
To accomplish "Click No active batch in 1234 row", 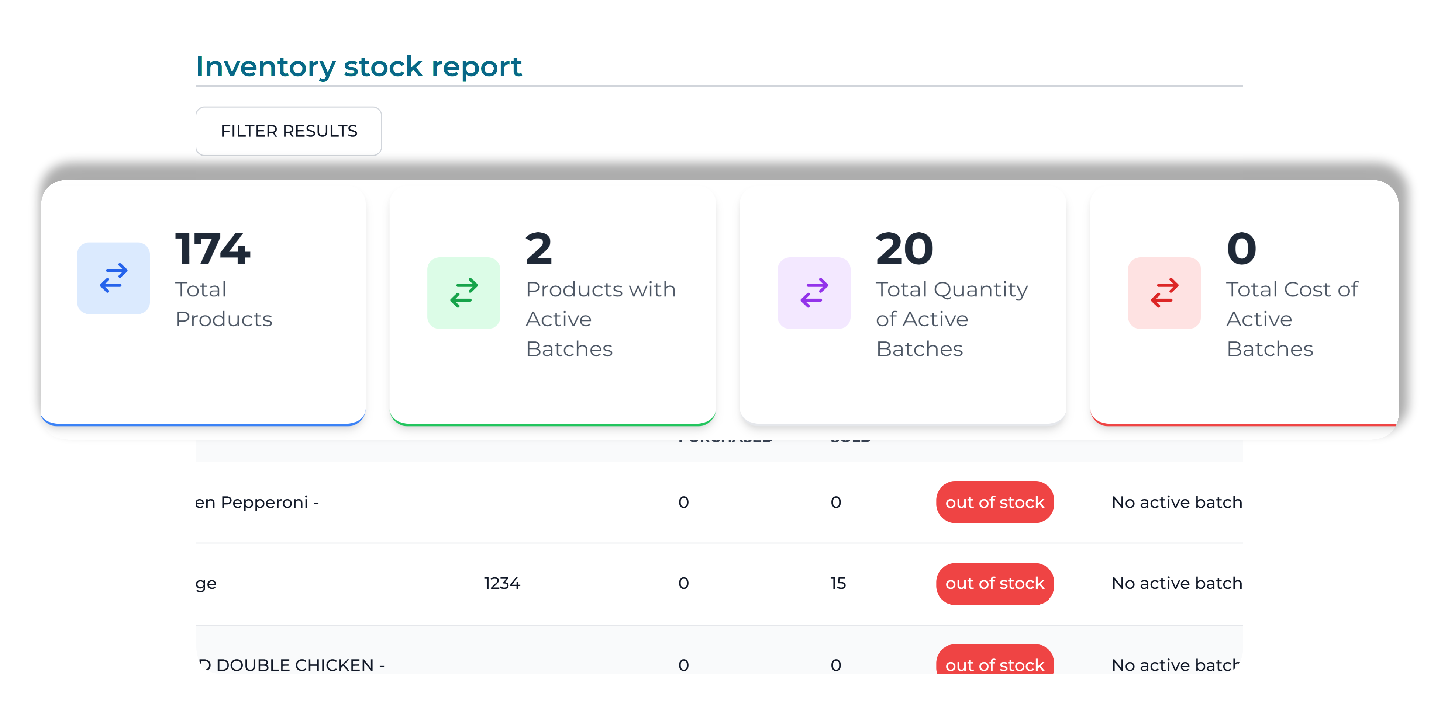I will (1176, 584).
